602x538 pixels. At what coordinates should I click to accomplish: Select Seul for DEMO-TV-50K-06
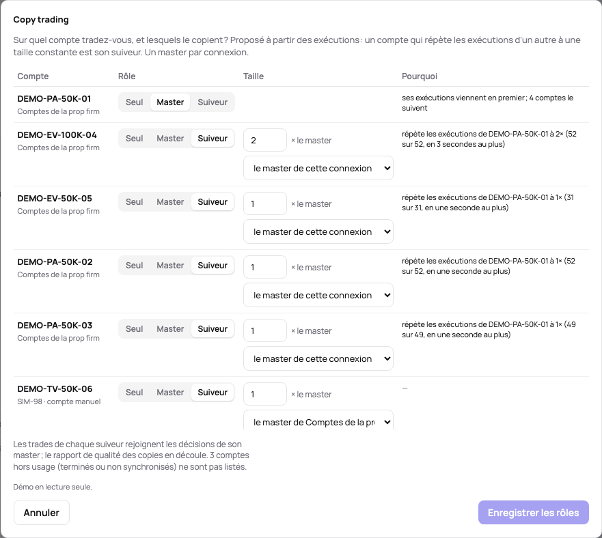[135, 392]
